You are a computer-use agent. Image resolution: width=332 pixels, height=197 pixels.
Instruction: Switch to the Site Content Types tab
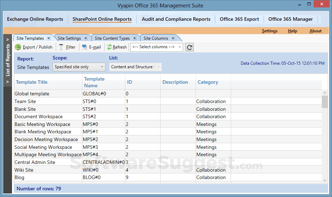(112, 38)
